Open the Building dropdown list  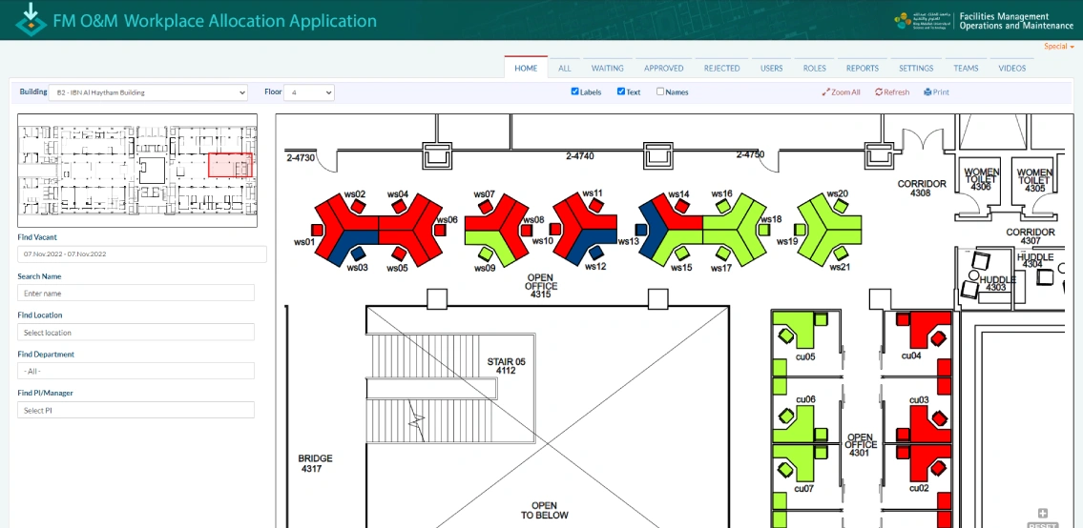[x=148, y=92]
